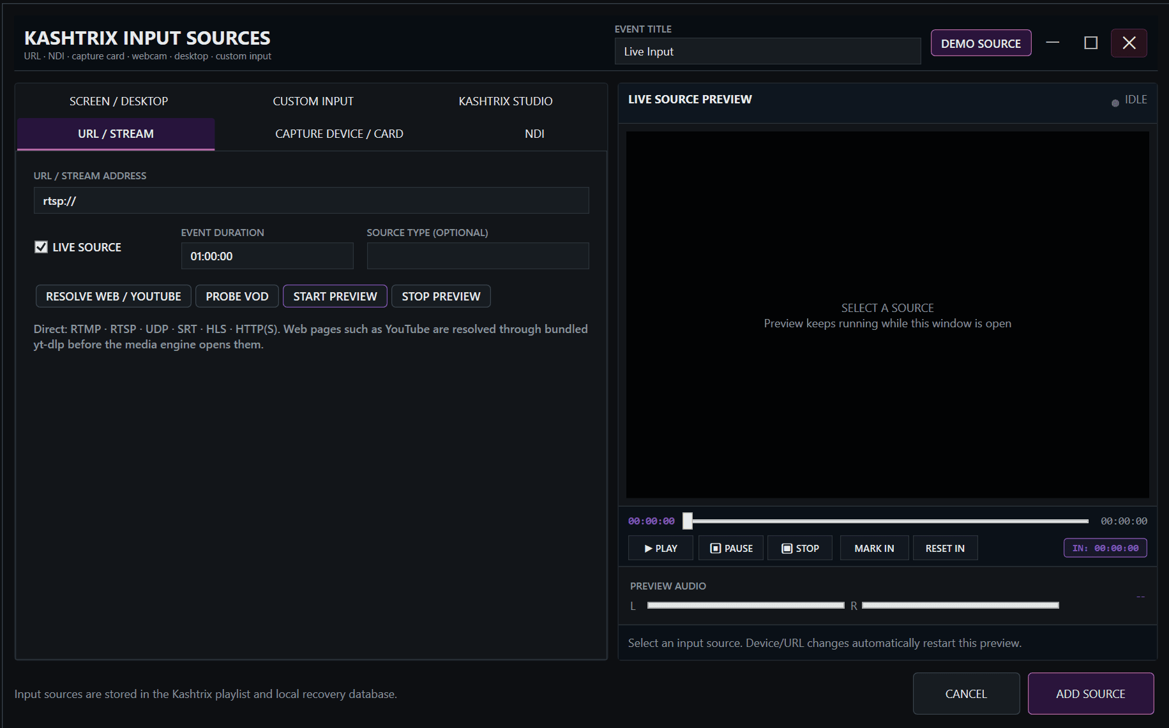Click the Start Preview button
The height and width of the screenshot is (728, 1169).
pos(335,296)
